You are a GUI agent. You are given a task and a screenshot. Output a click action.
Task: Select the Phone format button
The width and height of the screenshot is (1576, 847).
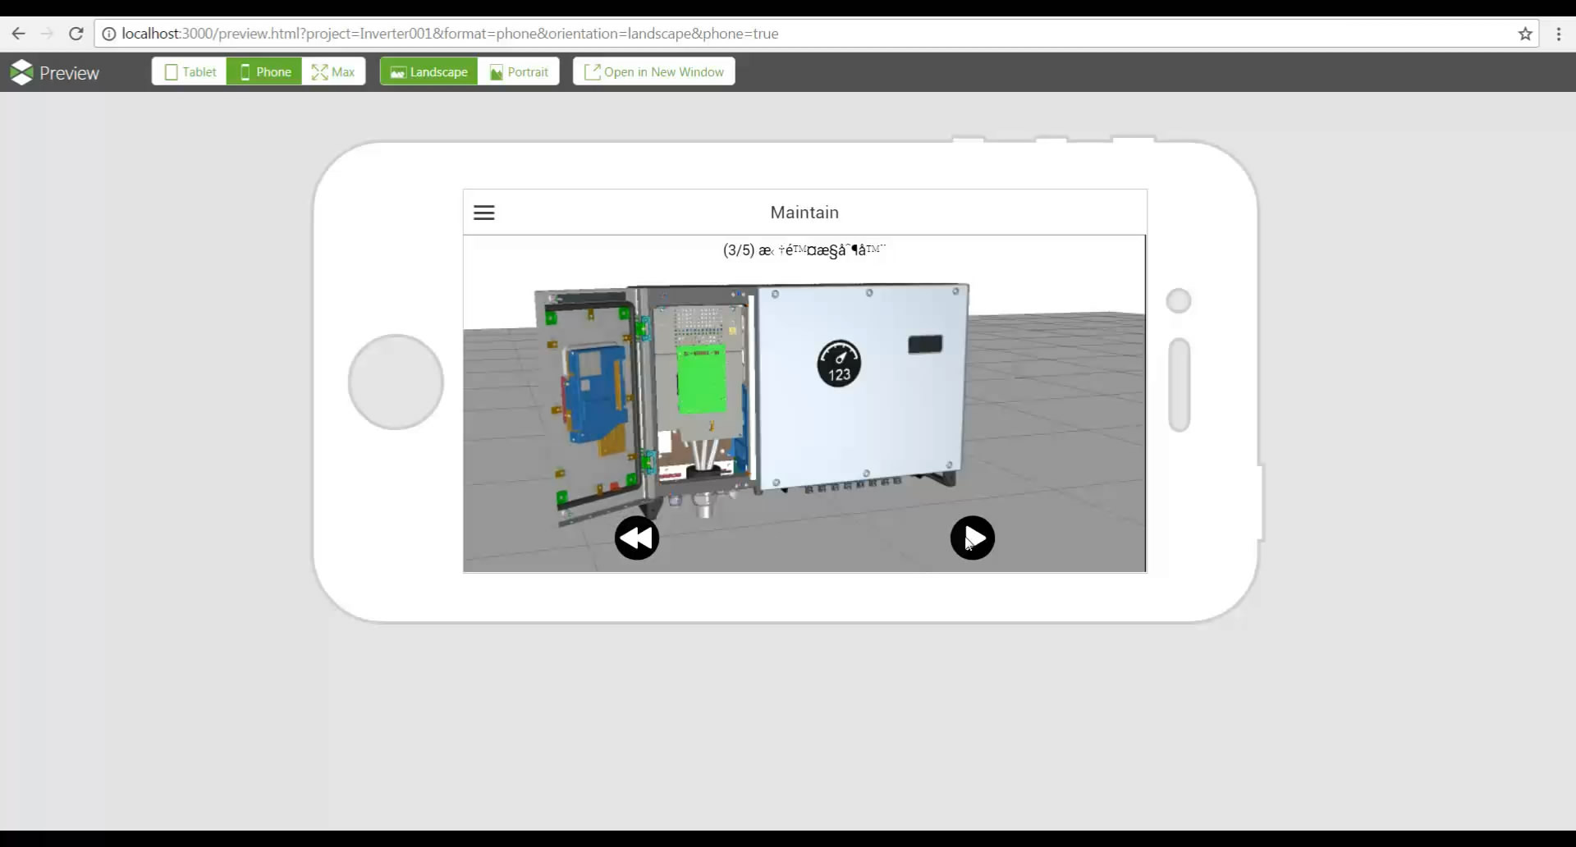pos(264,71)
